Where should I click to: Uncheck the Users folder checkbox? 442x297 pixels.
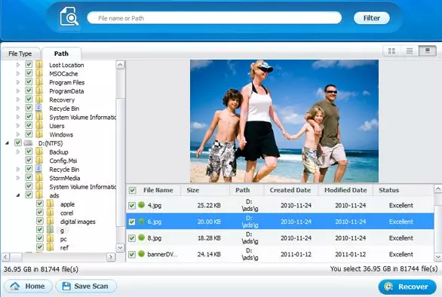(29, 125)
